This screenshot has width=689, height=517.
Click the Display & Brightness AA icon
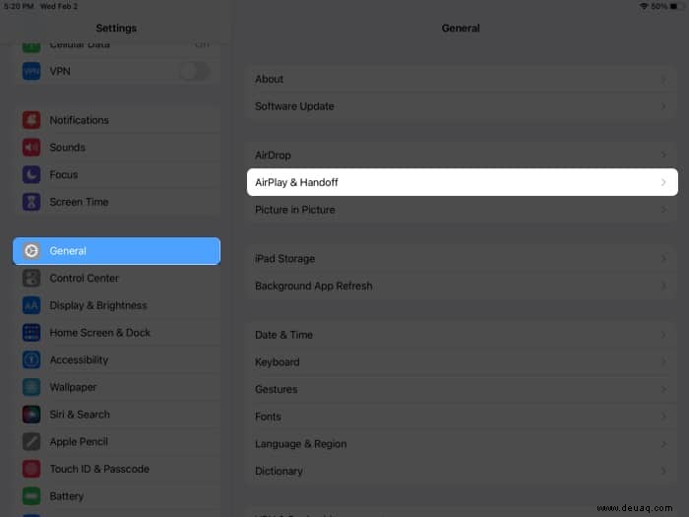[31, 305]
